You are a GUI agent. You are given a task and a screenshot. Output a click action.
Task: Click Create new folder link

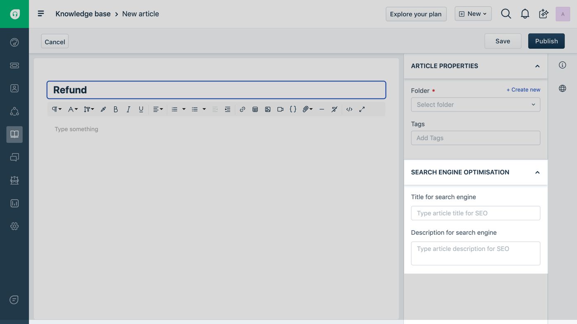point(523,90)
